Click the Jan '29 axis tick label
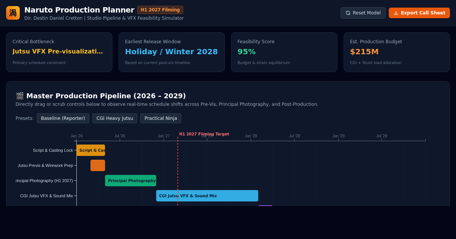456x239 pixels. (x=339, y=136)
